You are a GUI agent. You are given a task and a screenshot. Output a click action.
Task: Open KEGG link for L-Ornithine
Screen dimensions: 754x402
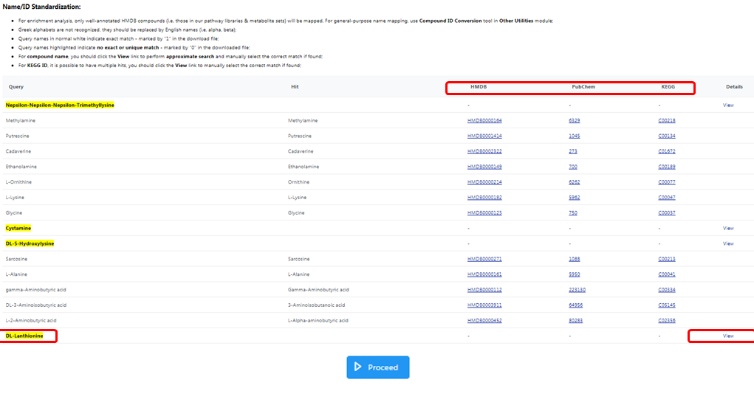[x=666, y=182]
